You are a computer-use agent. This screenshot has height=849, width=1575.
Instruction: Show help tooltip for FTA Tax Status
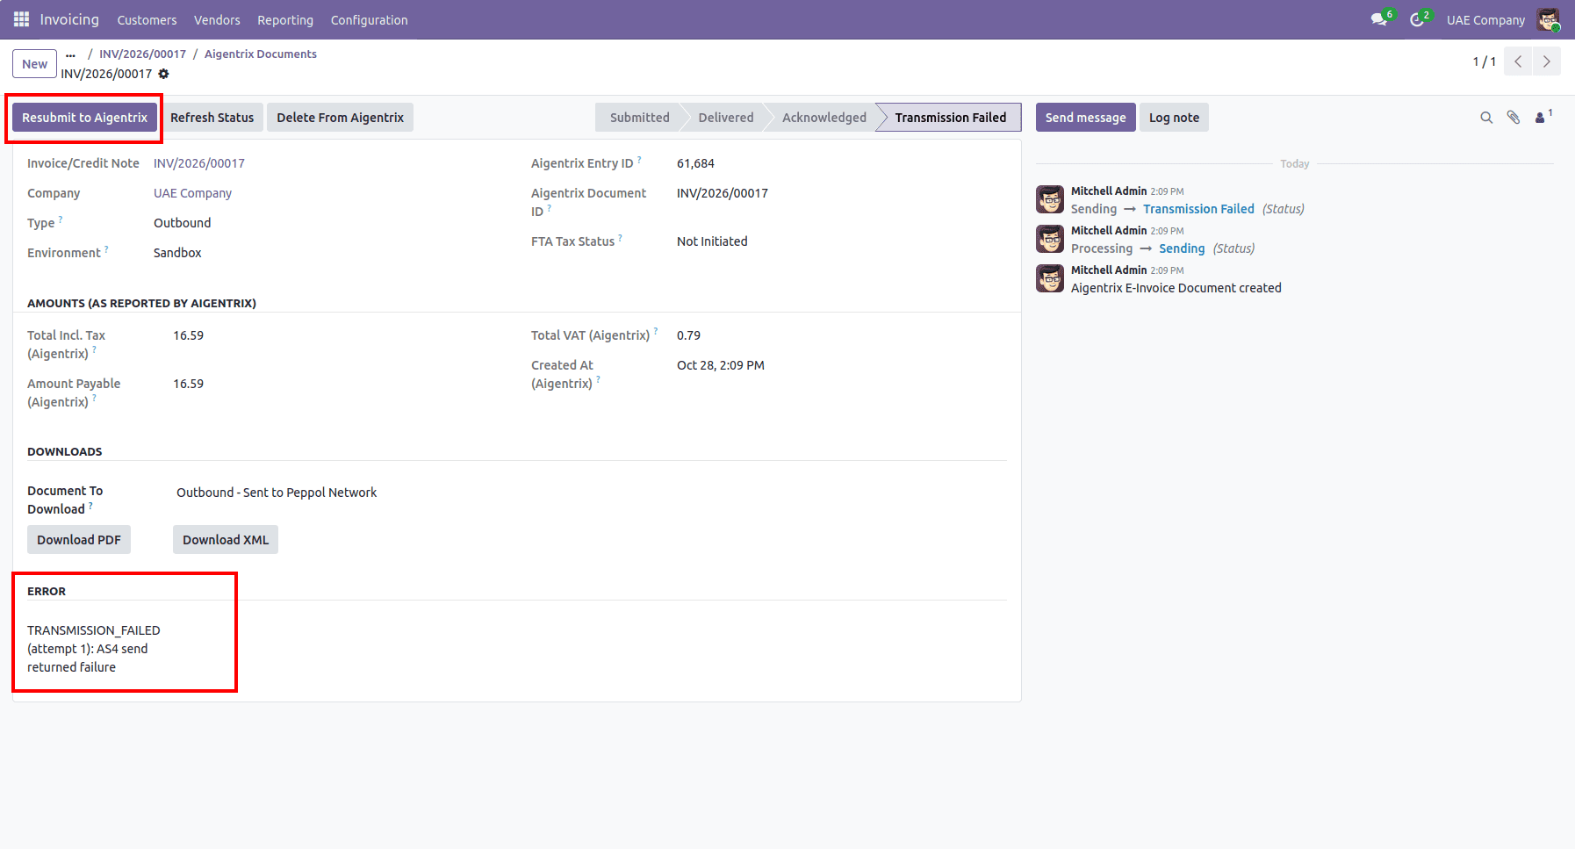(620, 237)
